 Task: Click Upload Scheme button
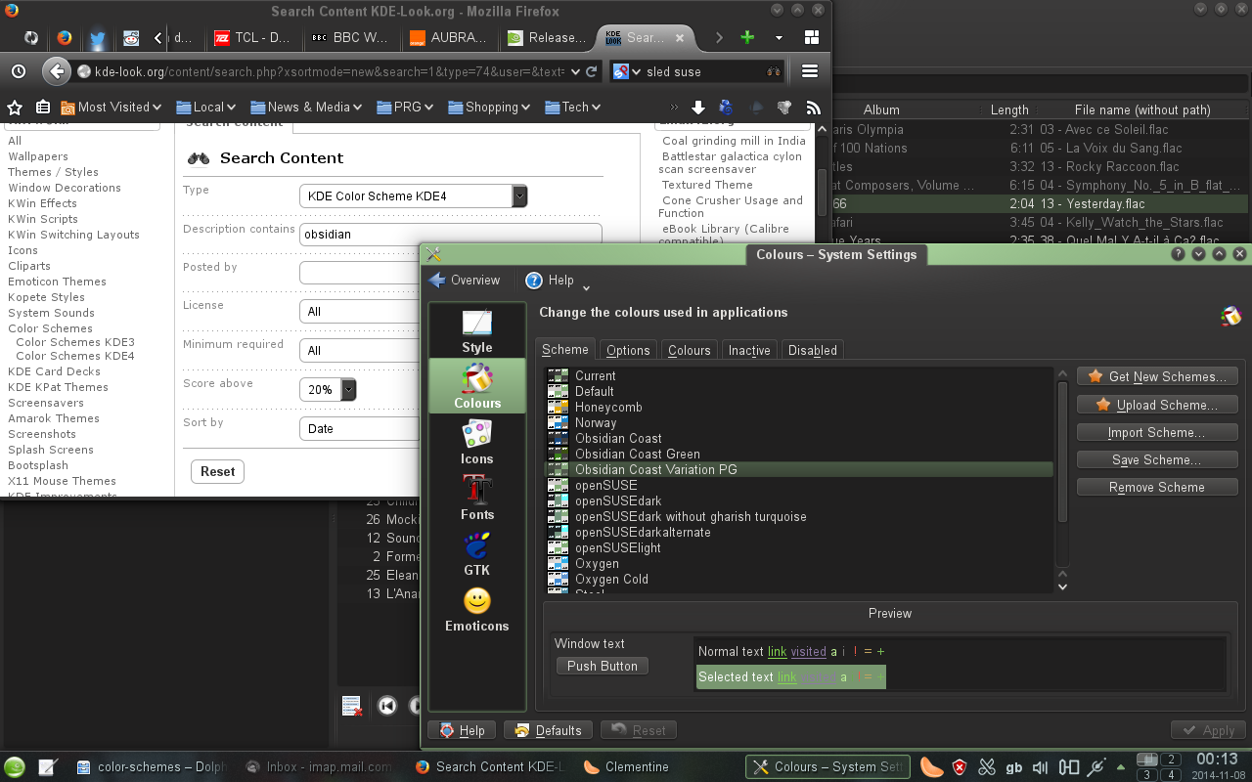coord(1157,405)
